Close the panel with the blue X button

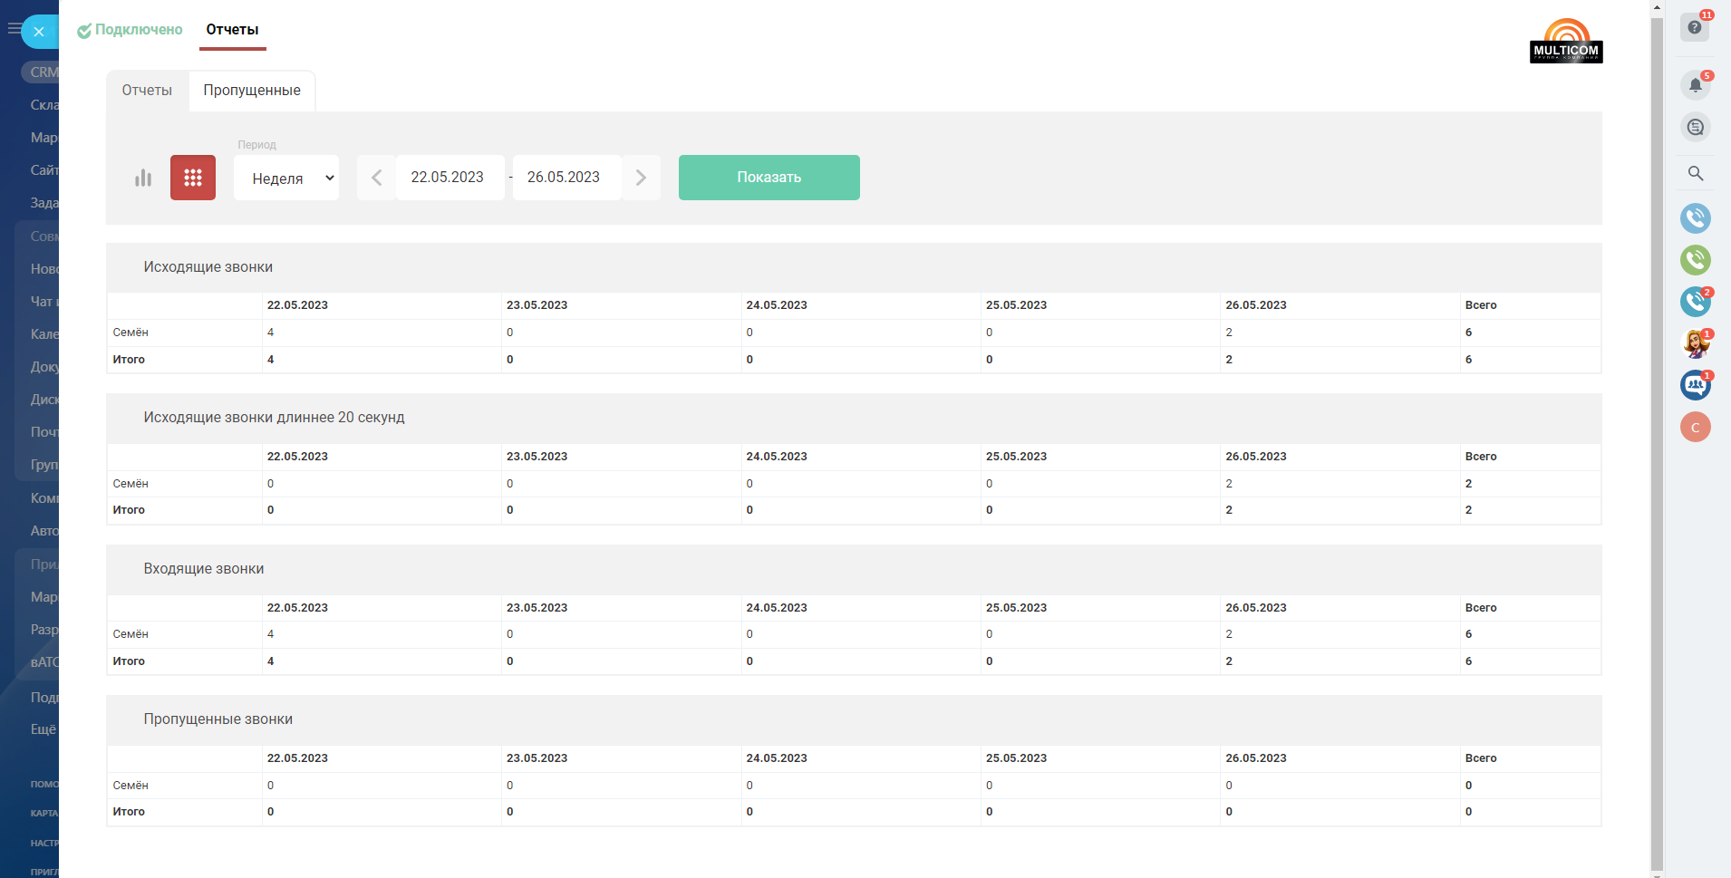click(39, 32)
